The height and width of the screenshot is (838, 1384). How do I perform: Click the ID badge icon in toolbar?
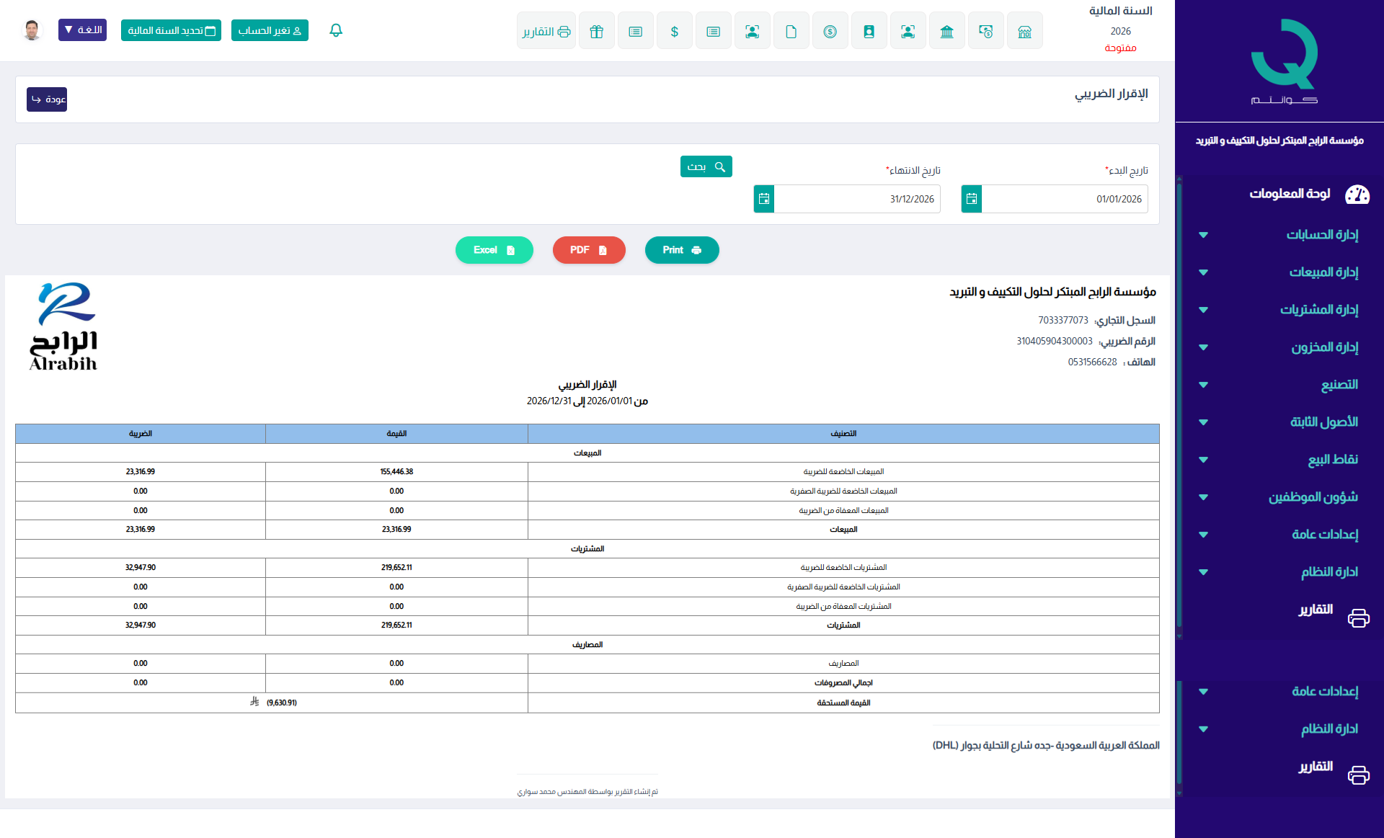pyautogui.click(x=869, y=31)
